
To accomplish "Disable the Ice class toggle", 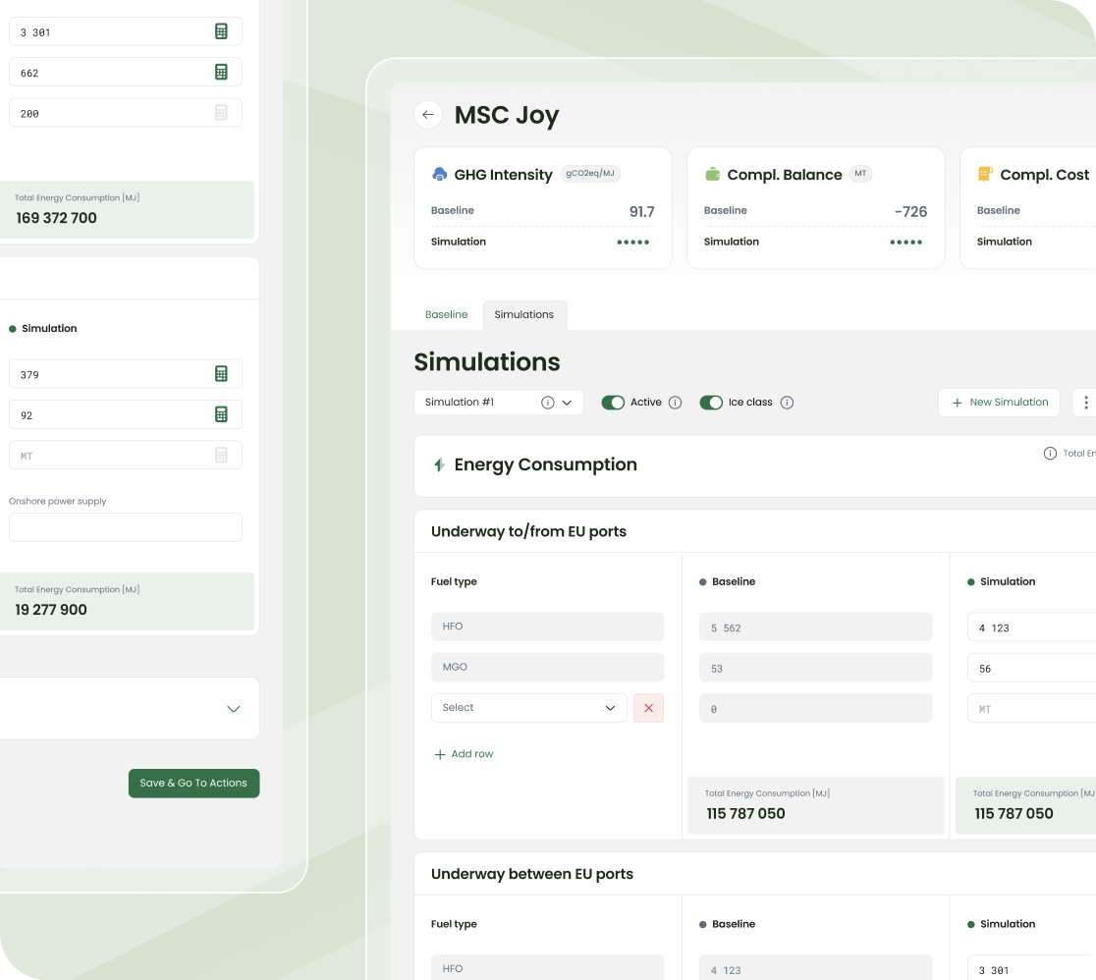I will click(711, 403).
